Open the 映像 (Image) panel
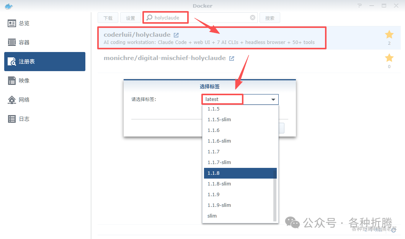The image size is (405, 239). 23,80
